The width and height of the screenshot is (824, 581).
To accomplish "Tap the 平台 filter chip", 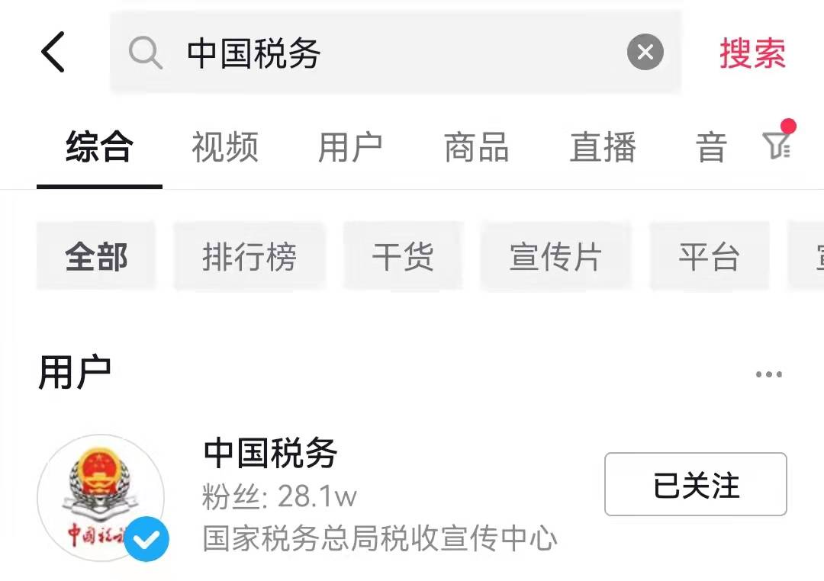I will 710,256.
